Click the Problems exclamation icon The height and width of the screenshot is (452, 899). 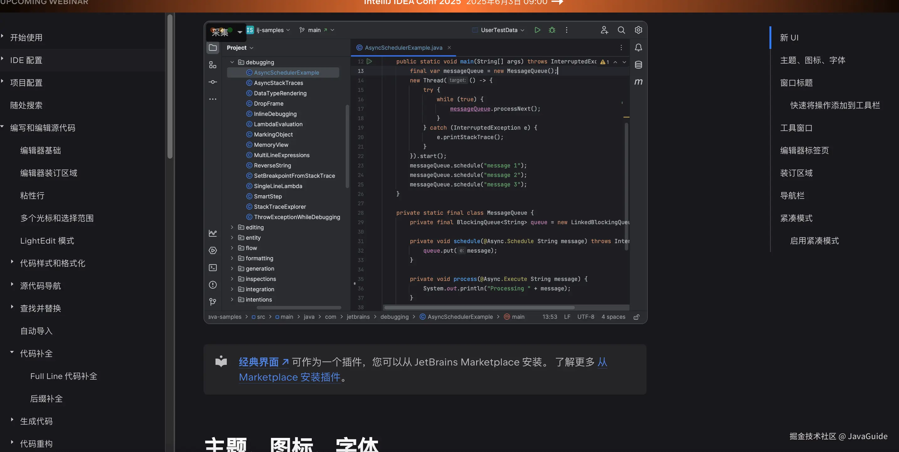tap(213, 285)
